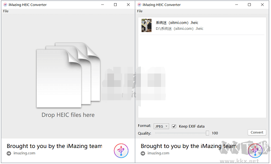The height and width of the screenshot is (164, 271).
Task: Click 'Drop HEIC files here' text
Action: tap(68, 115)
